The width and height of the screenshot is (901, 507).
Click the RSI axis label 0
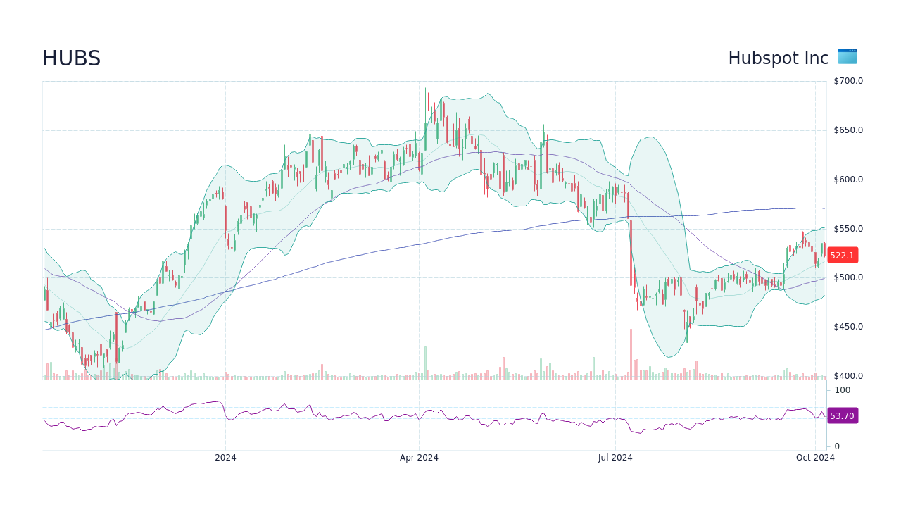click(x=837, y=446)
